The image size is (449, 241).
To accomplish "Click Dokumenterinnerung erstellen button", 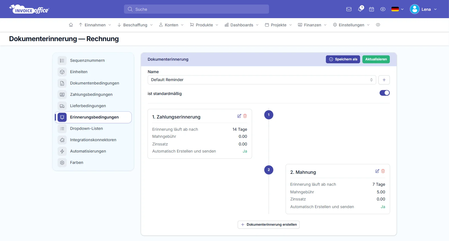I will 269,225.
